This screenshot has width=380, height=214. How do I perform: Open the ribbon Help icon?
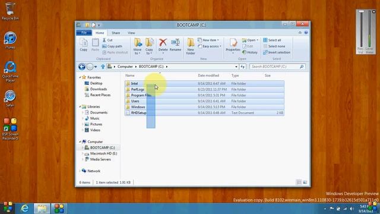tap(306, 33)
